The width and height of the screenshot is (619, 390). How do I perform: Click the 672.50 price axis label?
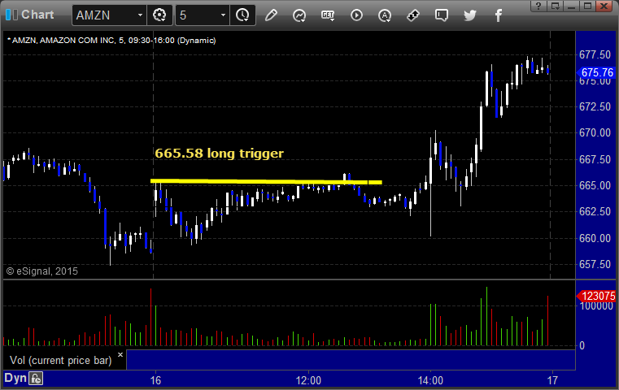click(595, 107)
